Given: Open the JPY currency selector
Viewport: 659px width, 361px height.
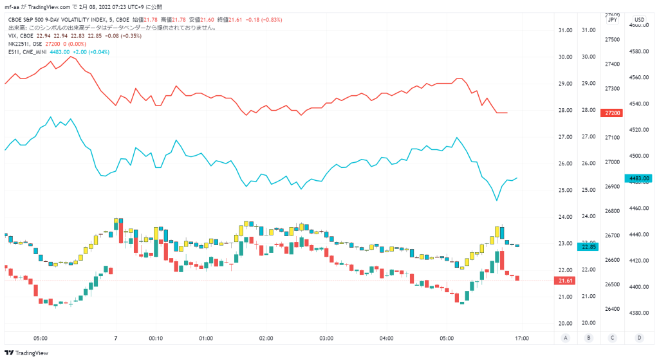Looking at the screenshot, I should (613, 20).
